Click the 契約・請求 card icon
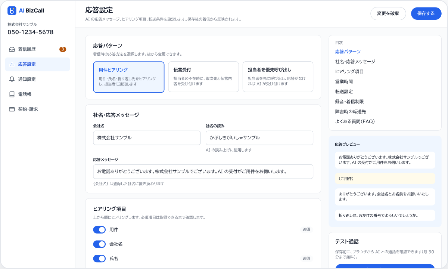This screenshot has height=269, width=448. pos(12,109)
